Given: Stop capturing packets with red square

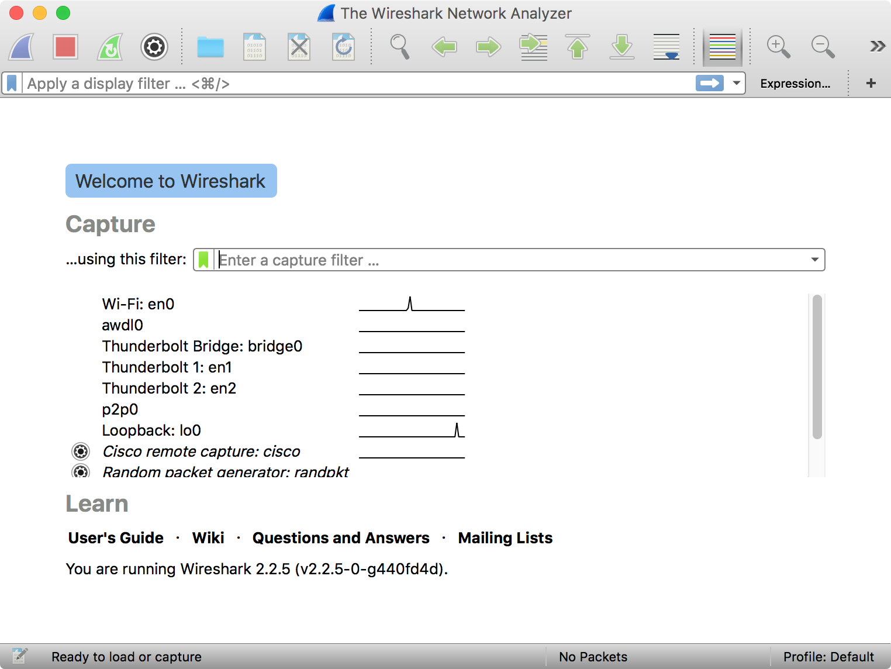Looking at the screenshot, I should (x=65, y=47).
